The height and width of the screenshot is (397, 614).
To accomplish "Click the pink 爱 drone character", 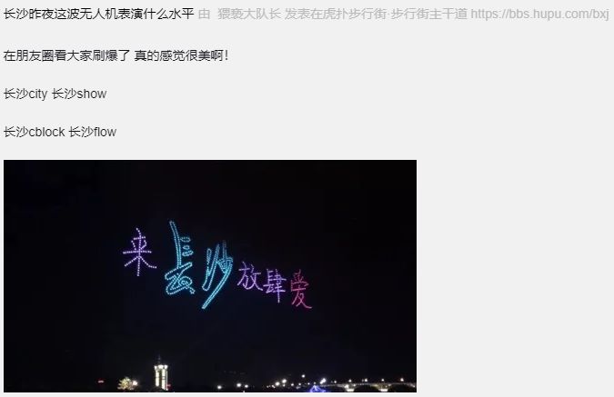I will (x=300, y=289).
